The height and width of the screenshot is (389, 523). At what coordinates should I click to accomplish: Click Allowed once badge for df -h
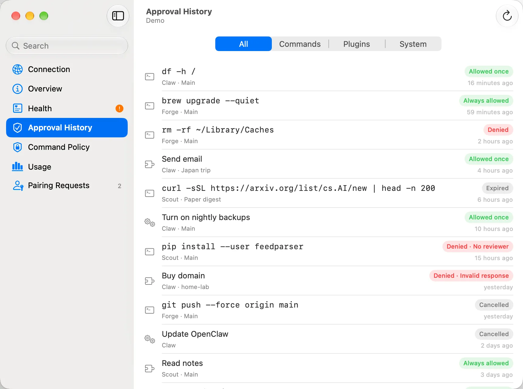point(489,71)
